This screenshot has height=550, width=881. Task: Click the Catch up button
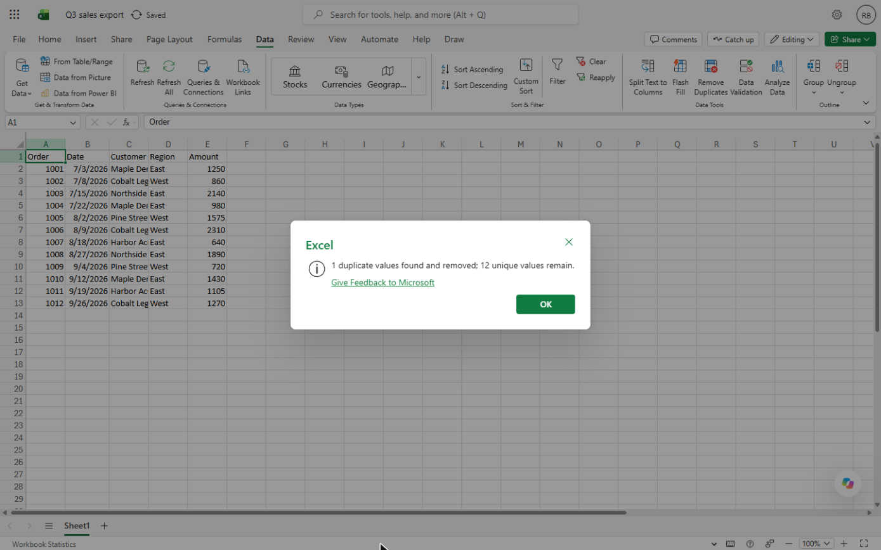(x=733, y=39)
